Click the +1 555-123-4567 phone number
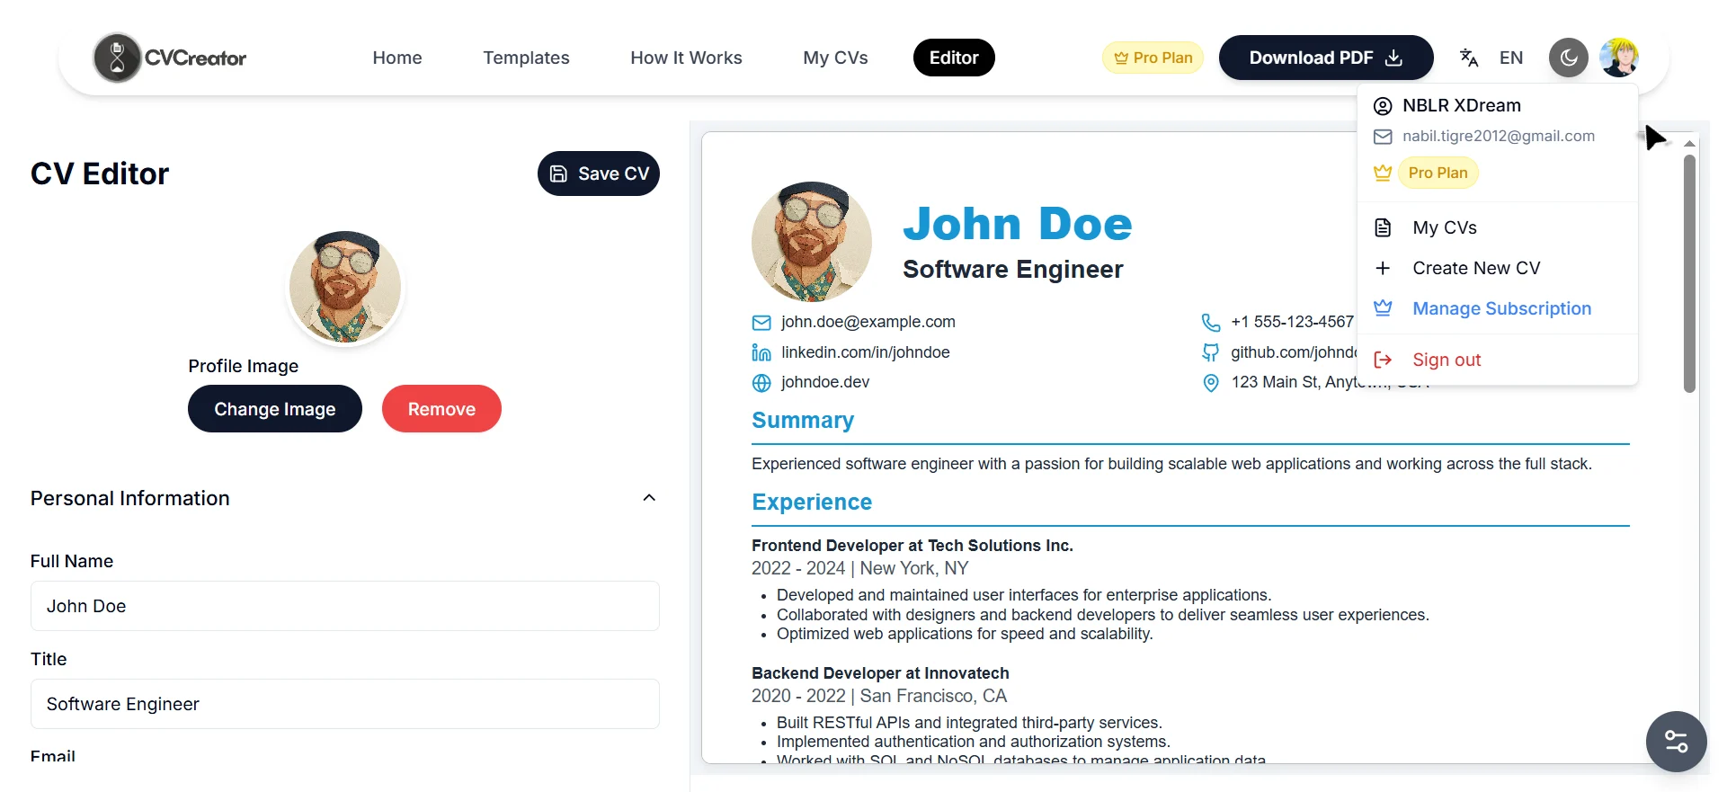 [x=1292, y=322]
